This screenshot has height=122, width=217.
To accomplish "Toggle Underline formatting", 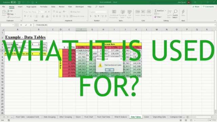I will point(31,16).
